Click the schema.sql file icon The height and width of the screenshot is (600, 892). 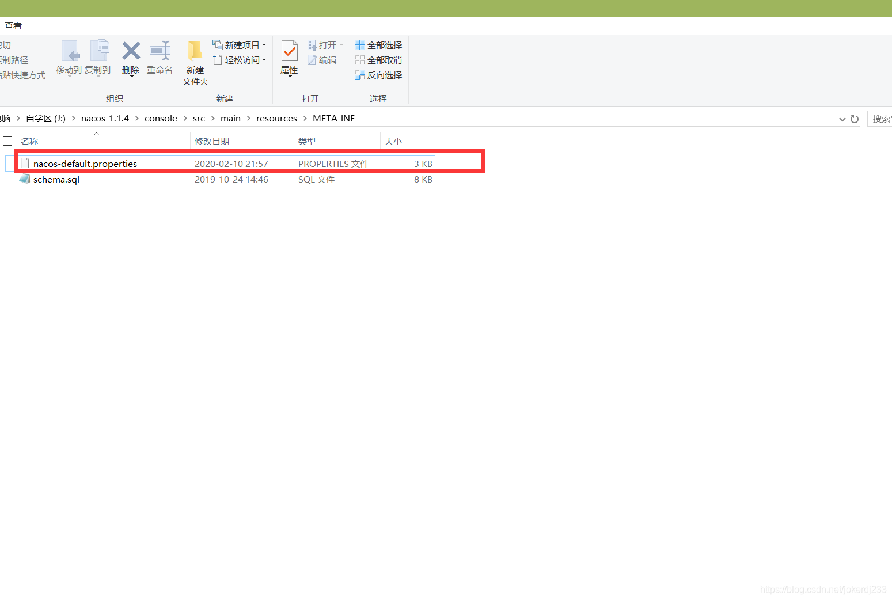(x=24, y=179)
